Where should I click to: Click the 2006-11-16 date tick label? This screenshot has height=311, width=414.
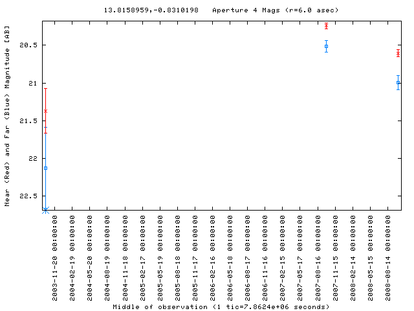(x=265, y=258)
